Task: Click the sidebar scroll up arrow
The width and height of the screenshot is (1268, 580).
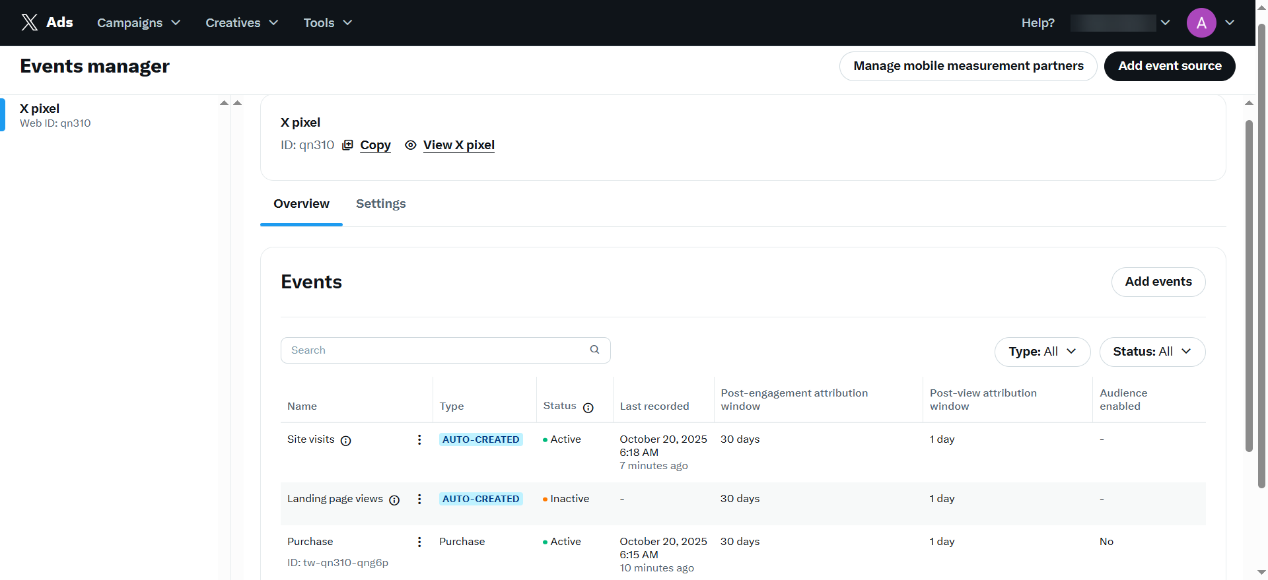Action: tap(224, 103)
